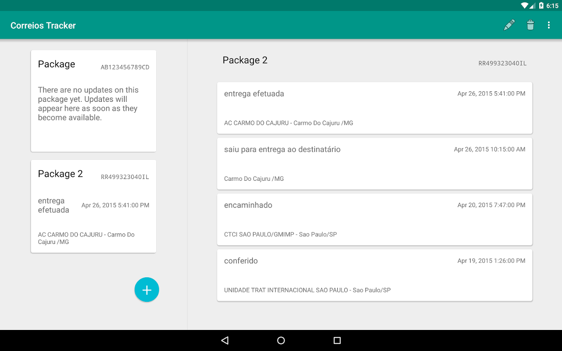562x351 pixels.
Task: Click tracking code AB123456789CD
Action: (x=125, y=67)
